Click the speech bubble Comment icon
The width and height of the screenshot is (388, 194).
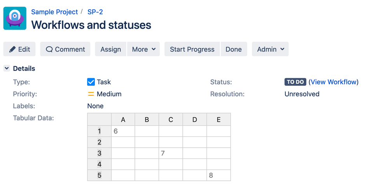49,49
